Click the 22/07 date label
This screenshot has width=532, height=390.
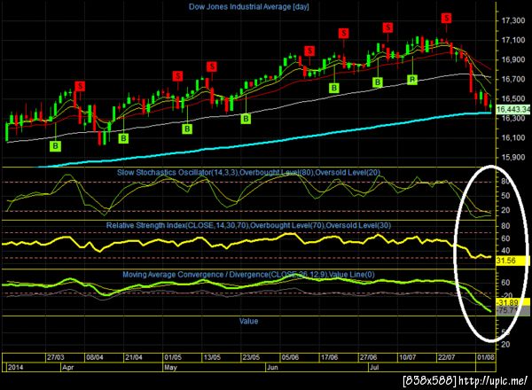pyautogui.click(x=447, y=357)
